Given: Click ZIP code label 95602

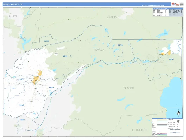Looking at the screenshot, I should point(22,120).
